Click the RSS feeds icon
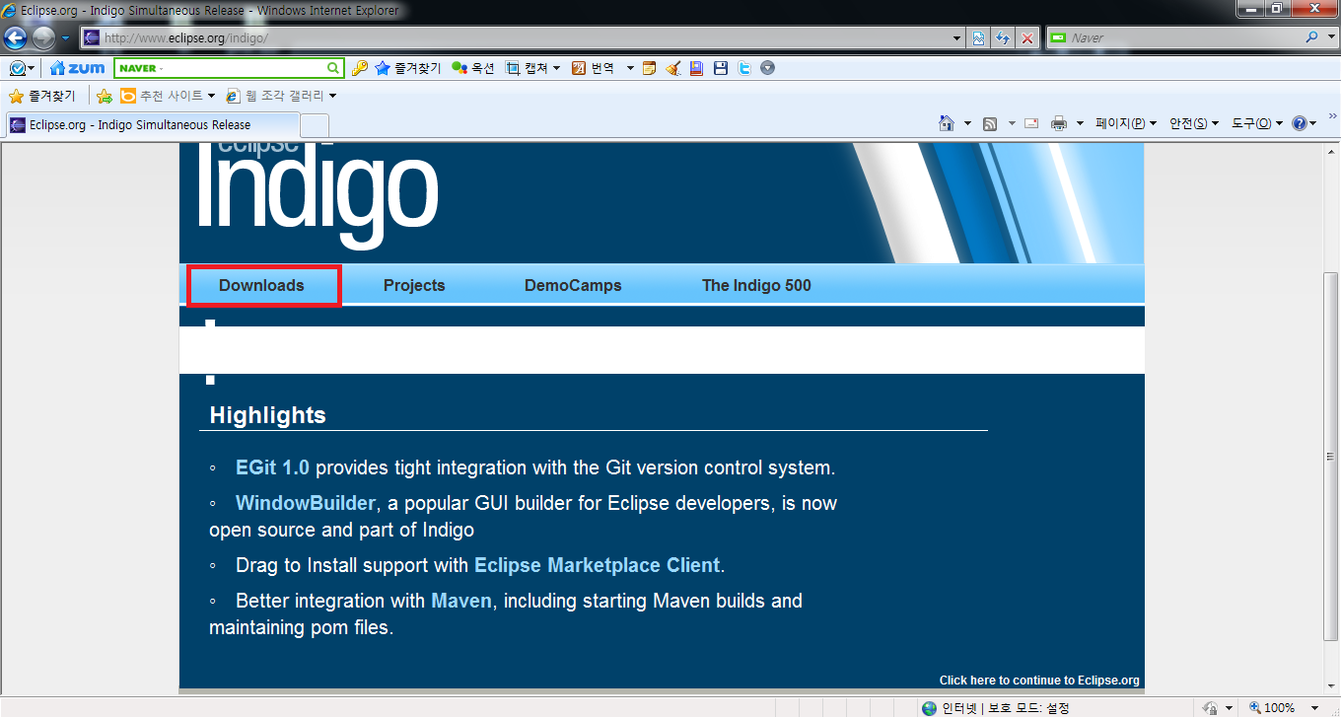1341x718 pixels. click(x=989, y=123)
